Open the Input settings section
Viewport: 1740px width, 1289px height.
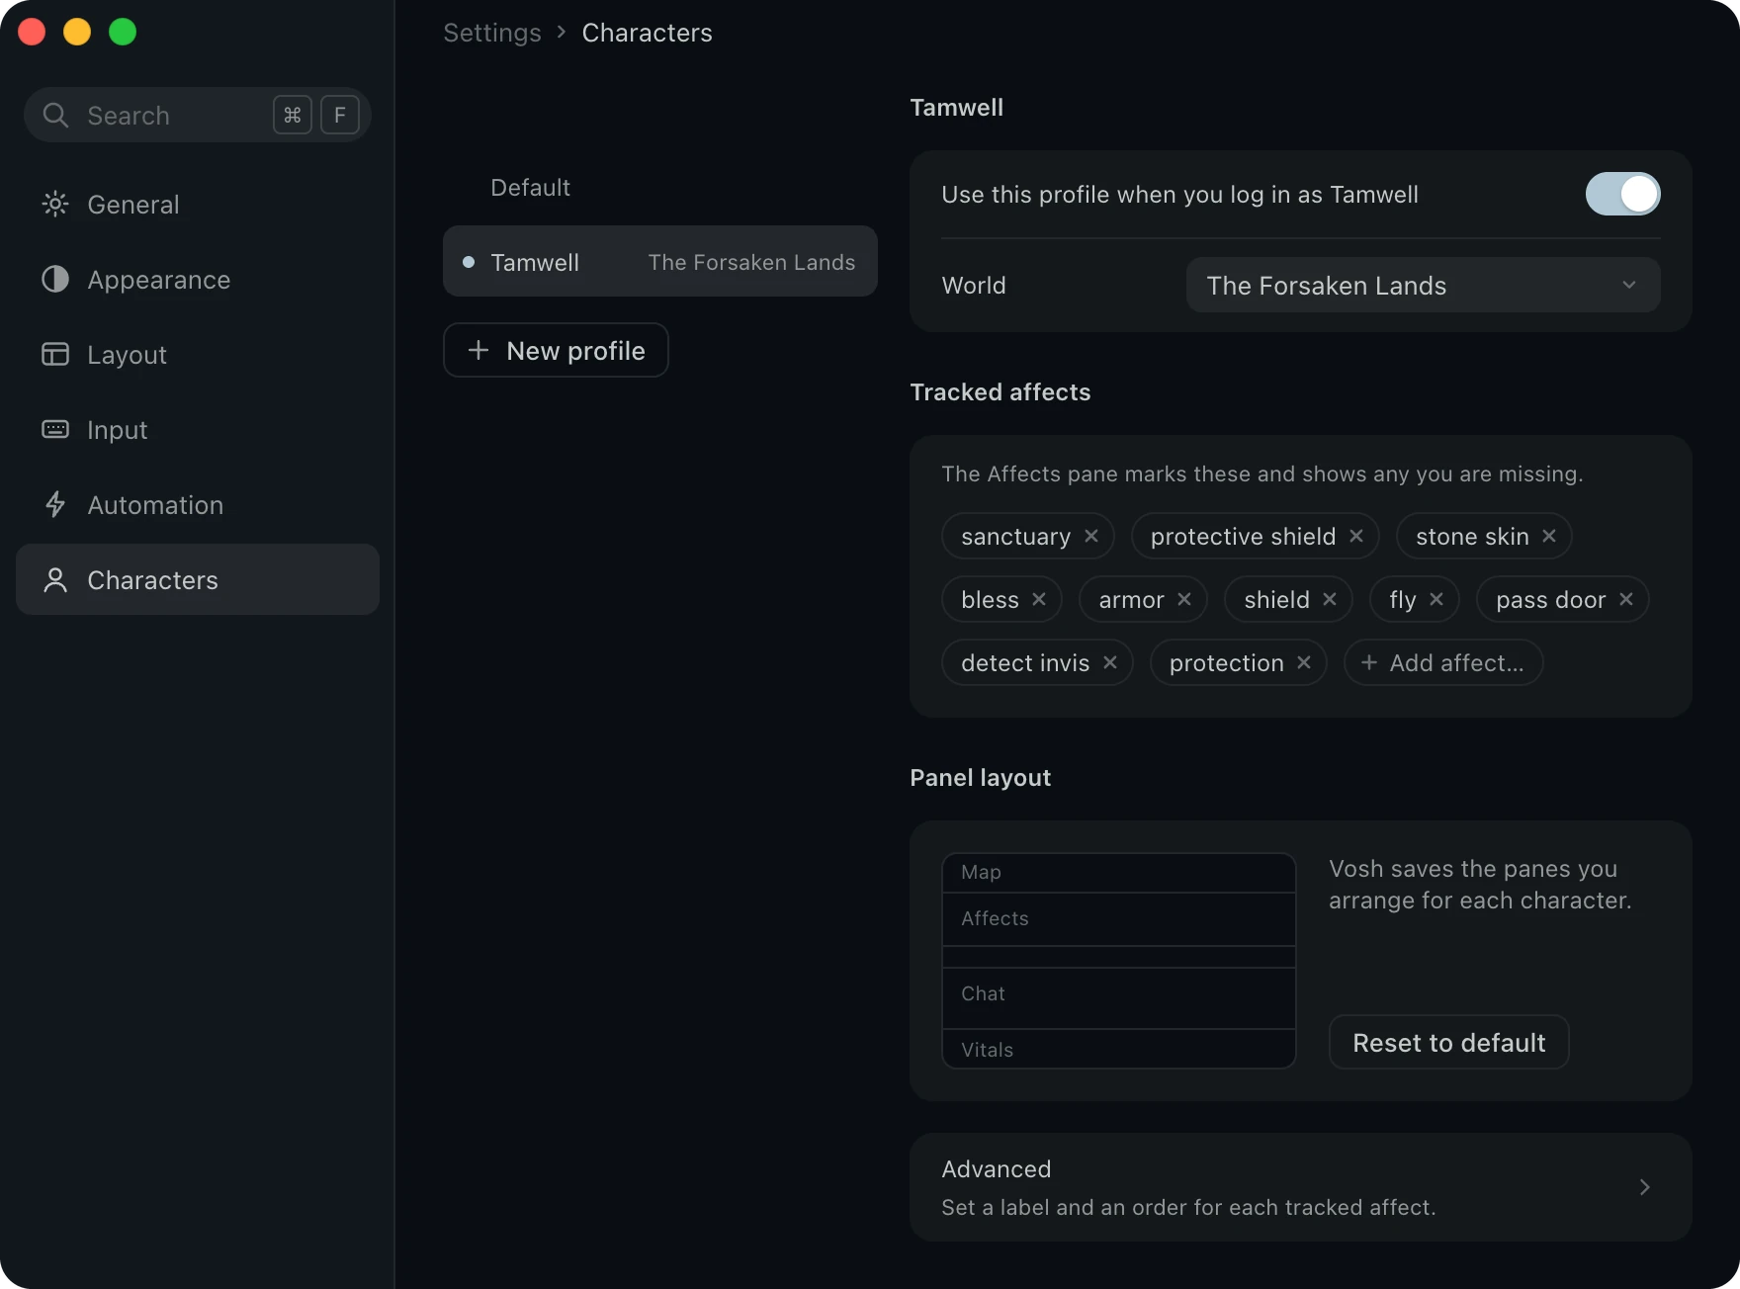(198, 430)
